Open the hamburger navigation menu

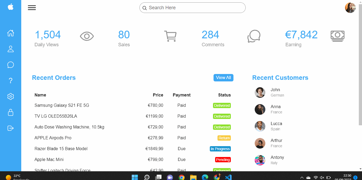(x=32, y=7)
